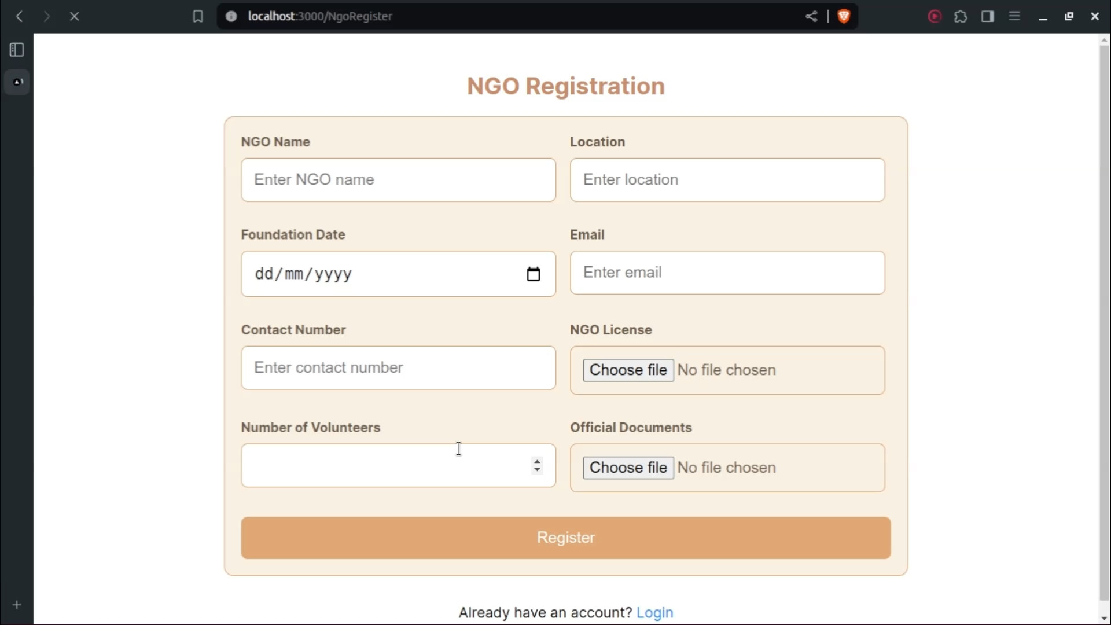The image size is (1111, 625).
Task: Click the Enter location field
Action: (727, 180)
